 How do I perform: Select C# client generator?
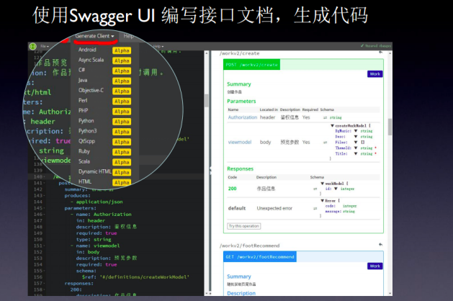pos(82,70)
